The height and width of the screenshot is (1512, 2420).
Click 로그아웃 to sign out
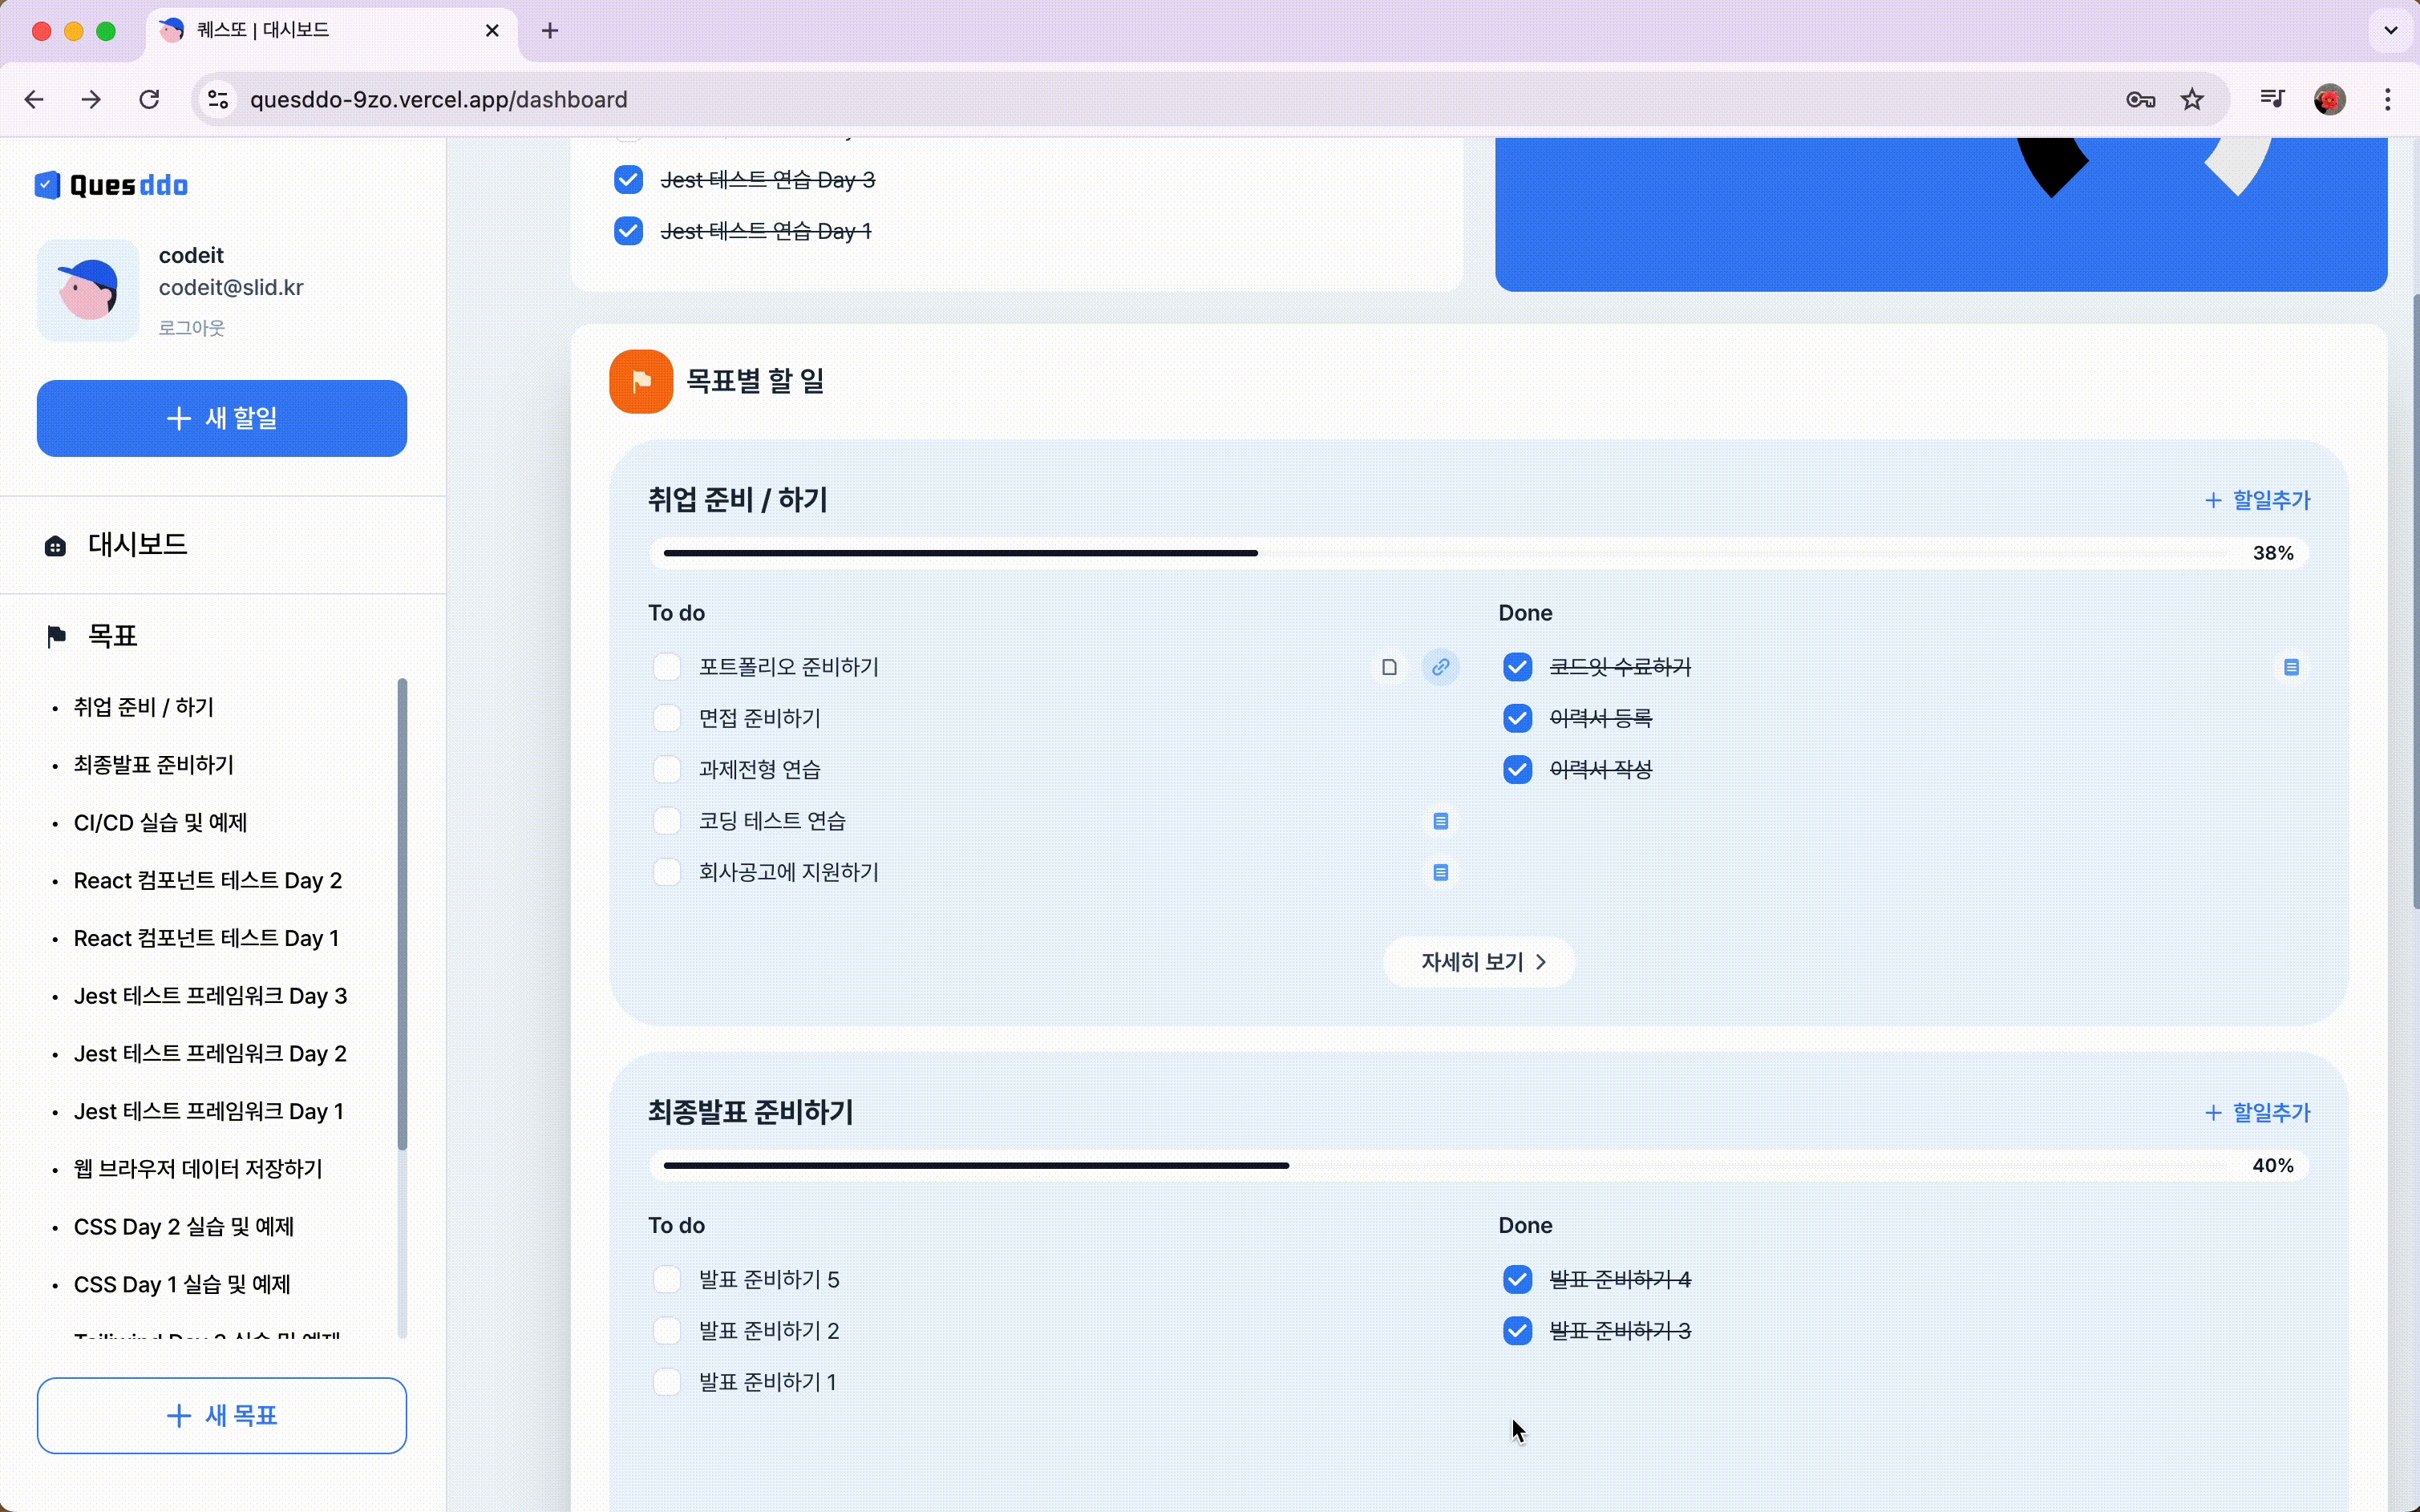coord(190,327)
